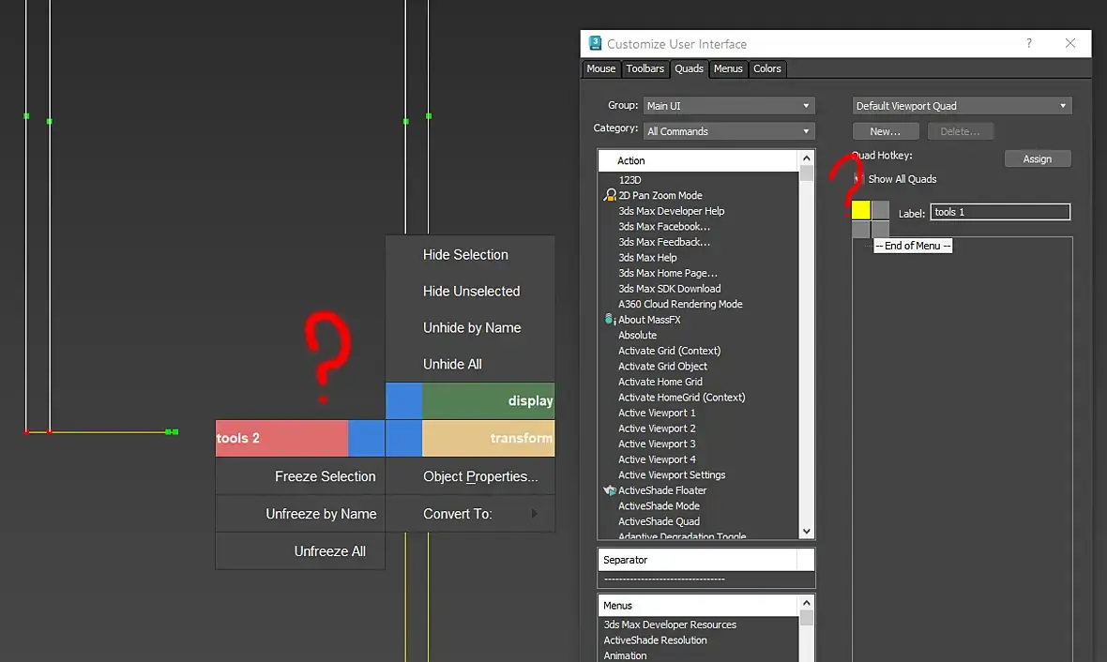This screenshot has width=1107, height=662.
Task: Click the ActiveShade Floater teapot icon
Action: coord(610,489)
